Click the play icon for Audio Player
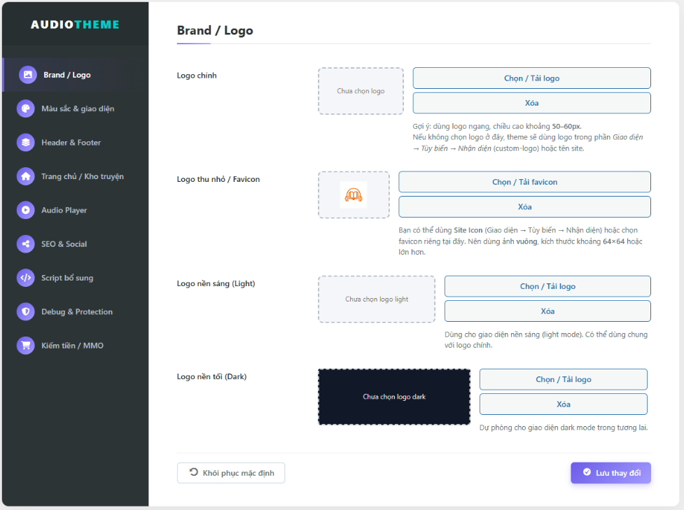The image size is (684, 510). pyautogui.click(x=26, y=210)
